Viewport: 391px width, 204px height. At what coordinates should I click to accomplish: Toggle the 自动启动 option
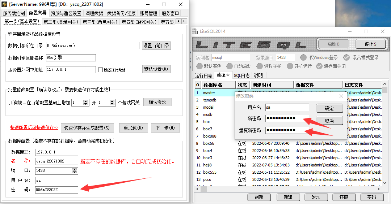[229, 66]
